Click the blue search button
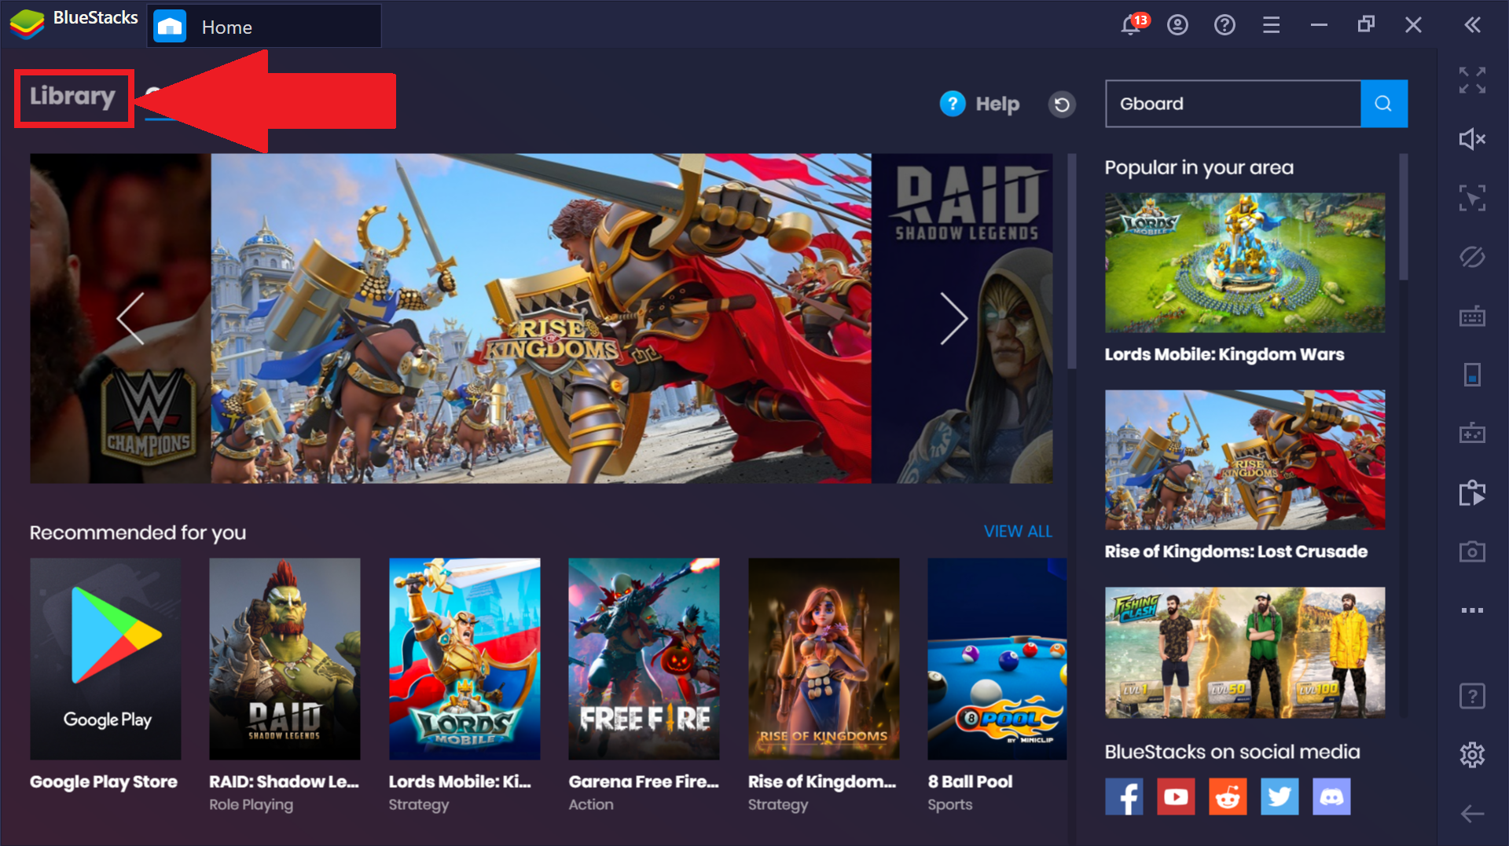The height and width of the screenshot is (846, 1509). click(1383, 104)
